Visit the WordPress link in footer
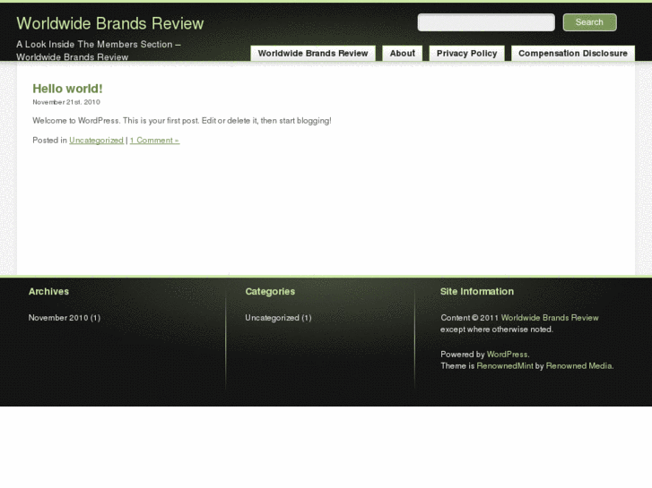This screenshot has height=488, width=652. point(508,355)
